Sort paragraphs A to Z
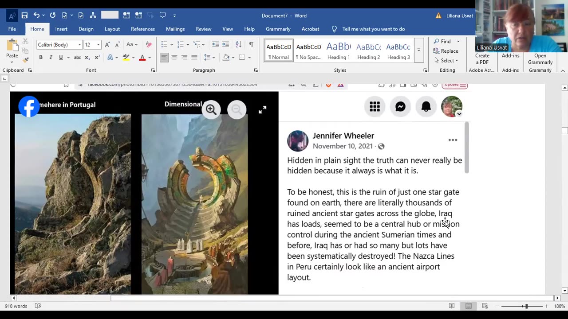 coord(238,44)
